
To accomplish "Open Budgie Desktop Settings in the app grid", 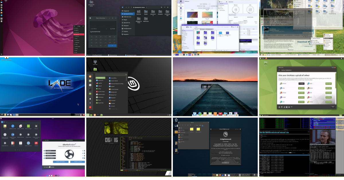I will pyautogui.click(x=13, y=136).
